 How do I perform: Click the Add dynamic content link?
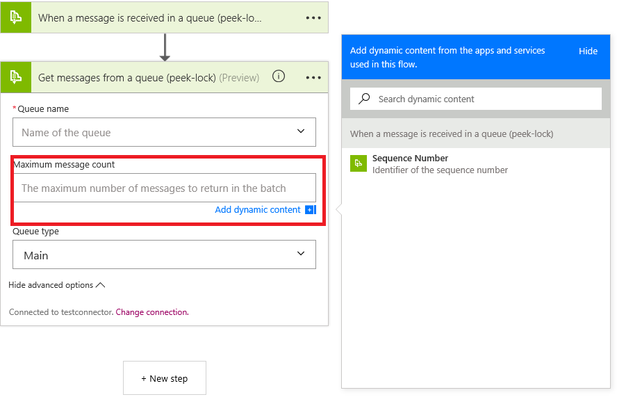(258, 209)
